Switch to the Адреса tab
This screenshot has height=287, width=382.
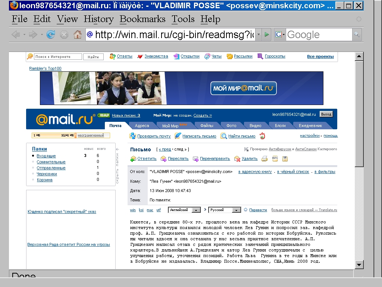pyautogui.click(x=142, y=126)
